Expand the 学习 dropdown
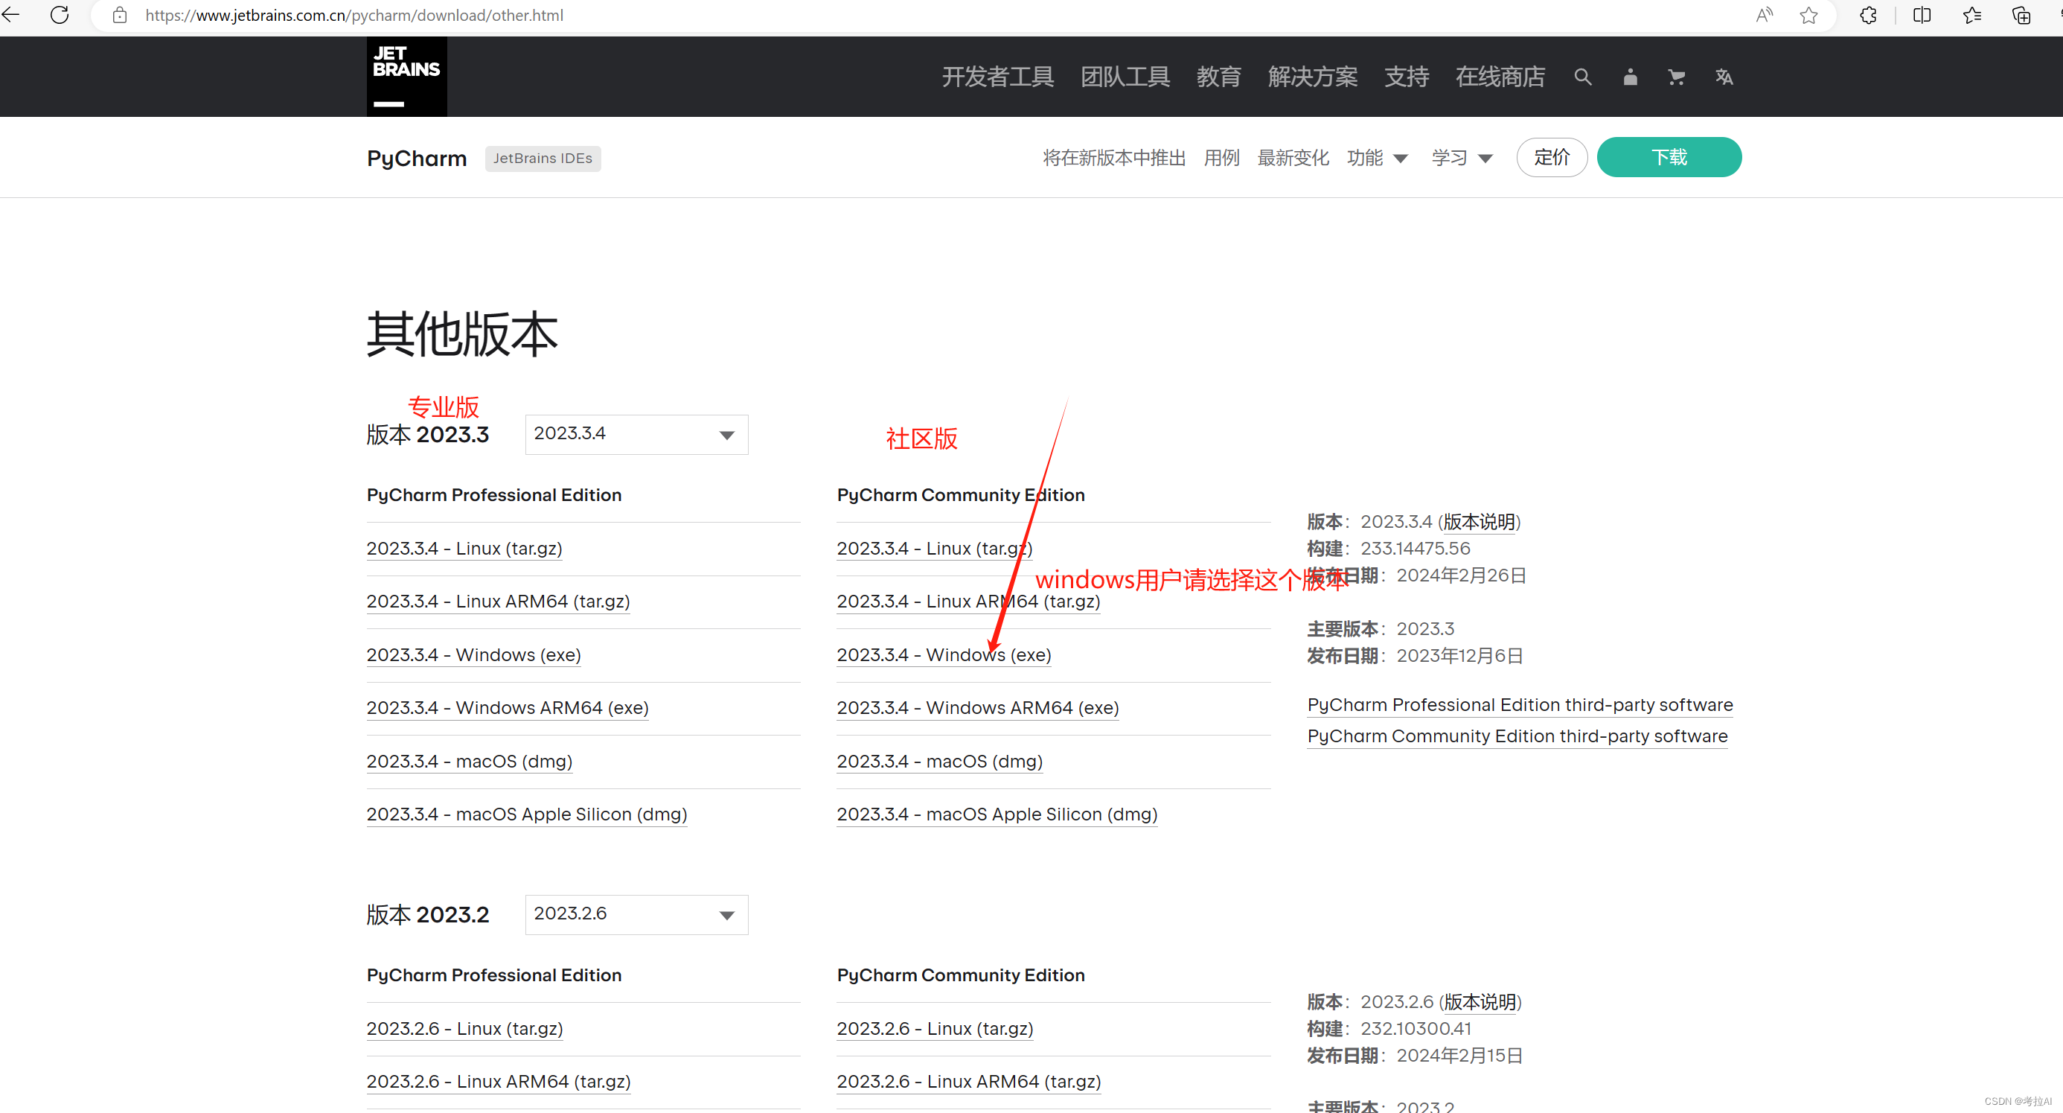This screenshot has width=2063, height=1113. click(1462, 158)
